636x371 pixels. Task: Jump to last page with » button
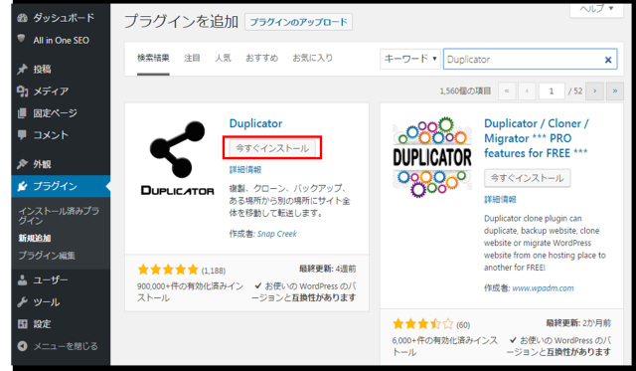pos(615,91)
